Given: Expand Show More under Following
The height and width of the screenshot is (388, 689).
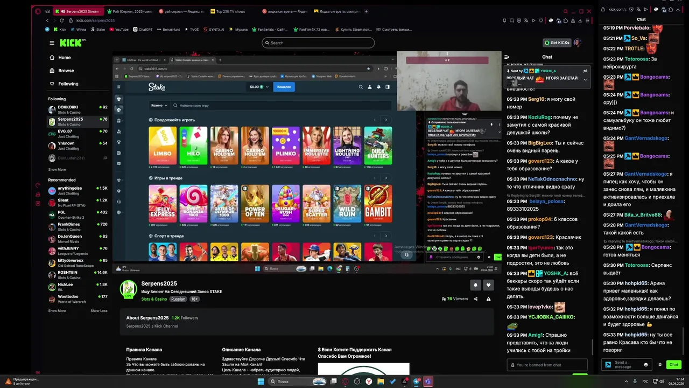Looking at the screenshot, I should tap(57, 170).
